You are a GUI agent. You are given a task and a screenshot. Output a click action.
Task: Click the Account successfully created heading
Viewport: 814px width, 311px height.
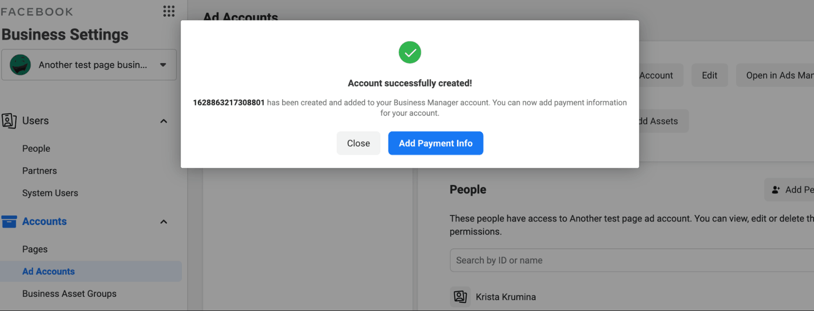pyautogui.click(x=410, y=83)
